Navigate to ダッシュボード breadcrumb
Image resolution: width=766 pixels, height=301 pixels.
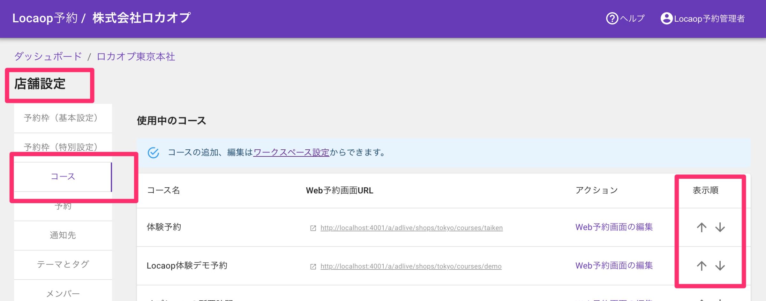[x=48, y=57]
